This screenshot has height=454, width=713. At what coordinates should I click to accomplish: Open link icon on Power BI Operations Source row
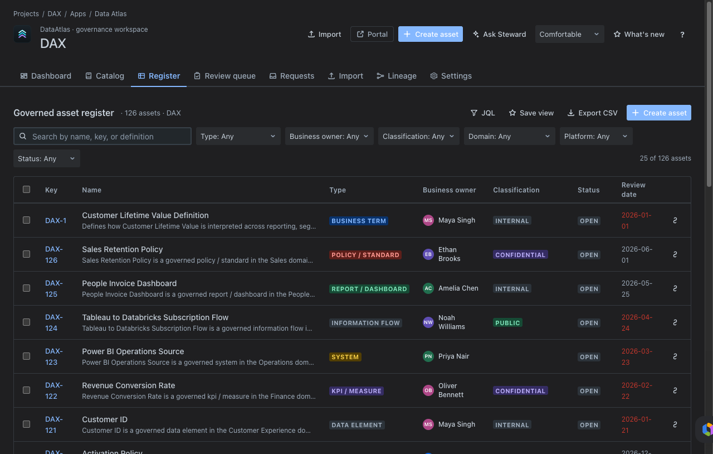pos(675,356)
